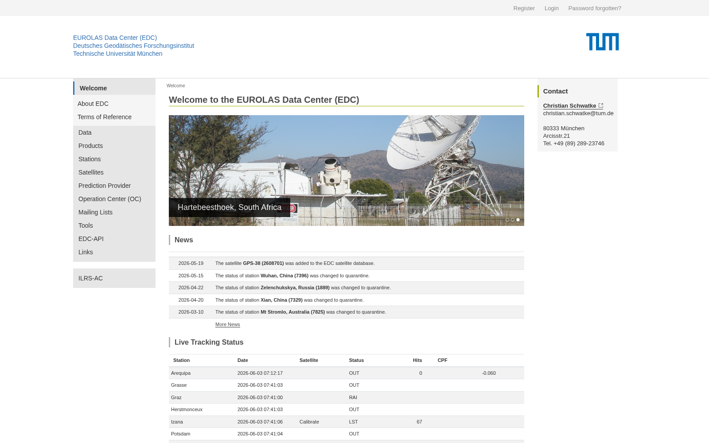Click christian.schwatke@tum.de email text
Viewport: 709px width, 443px height.
[x=578, y=113]
